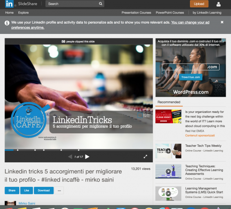Click the slide progress bar
231x209 pixels.
click(78, 150)
